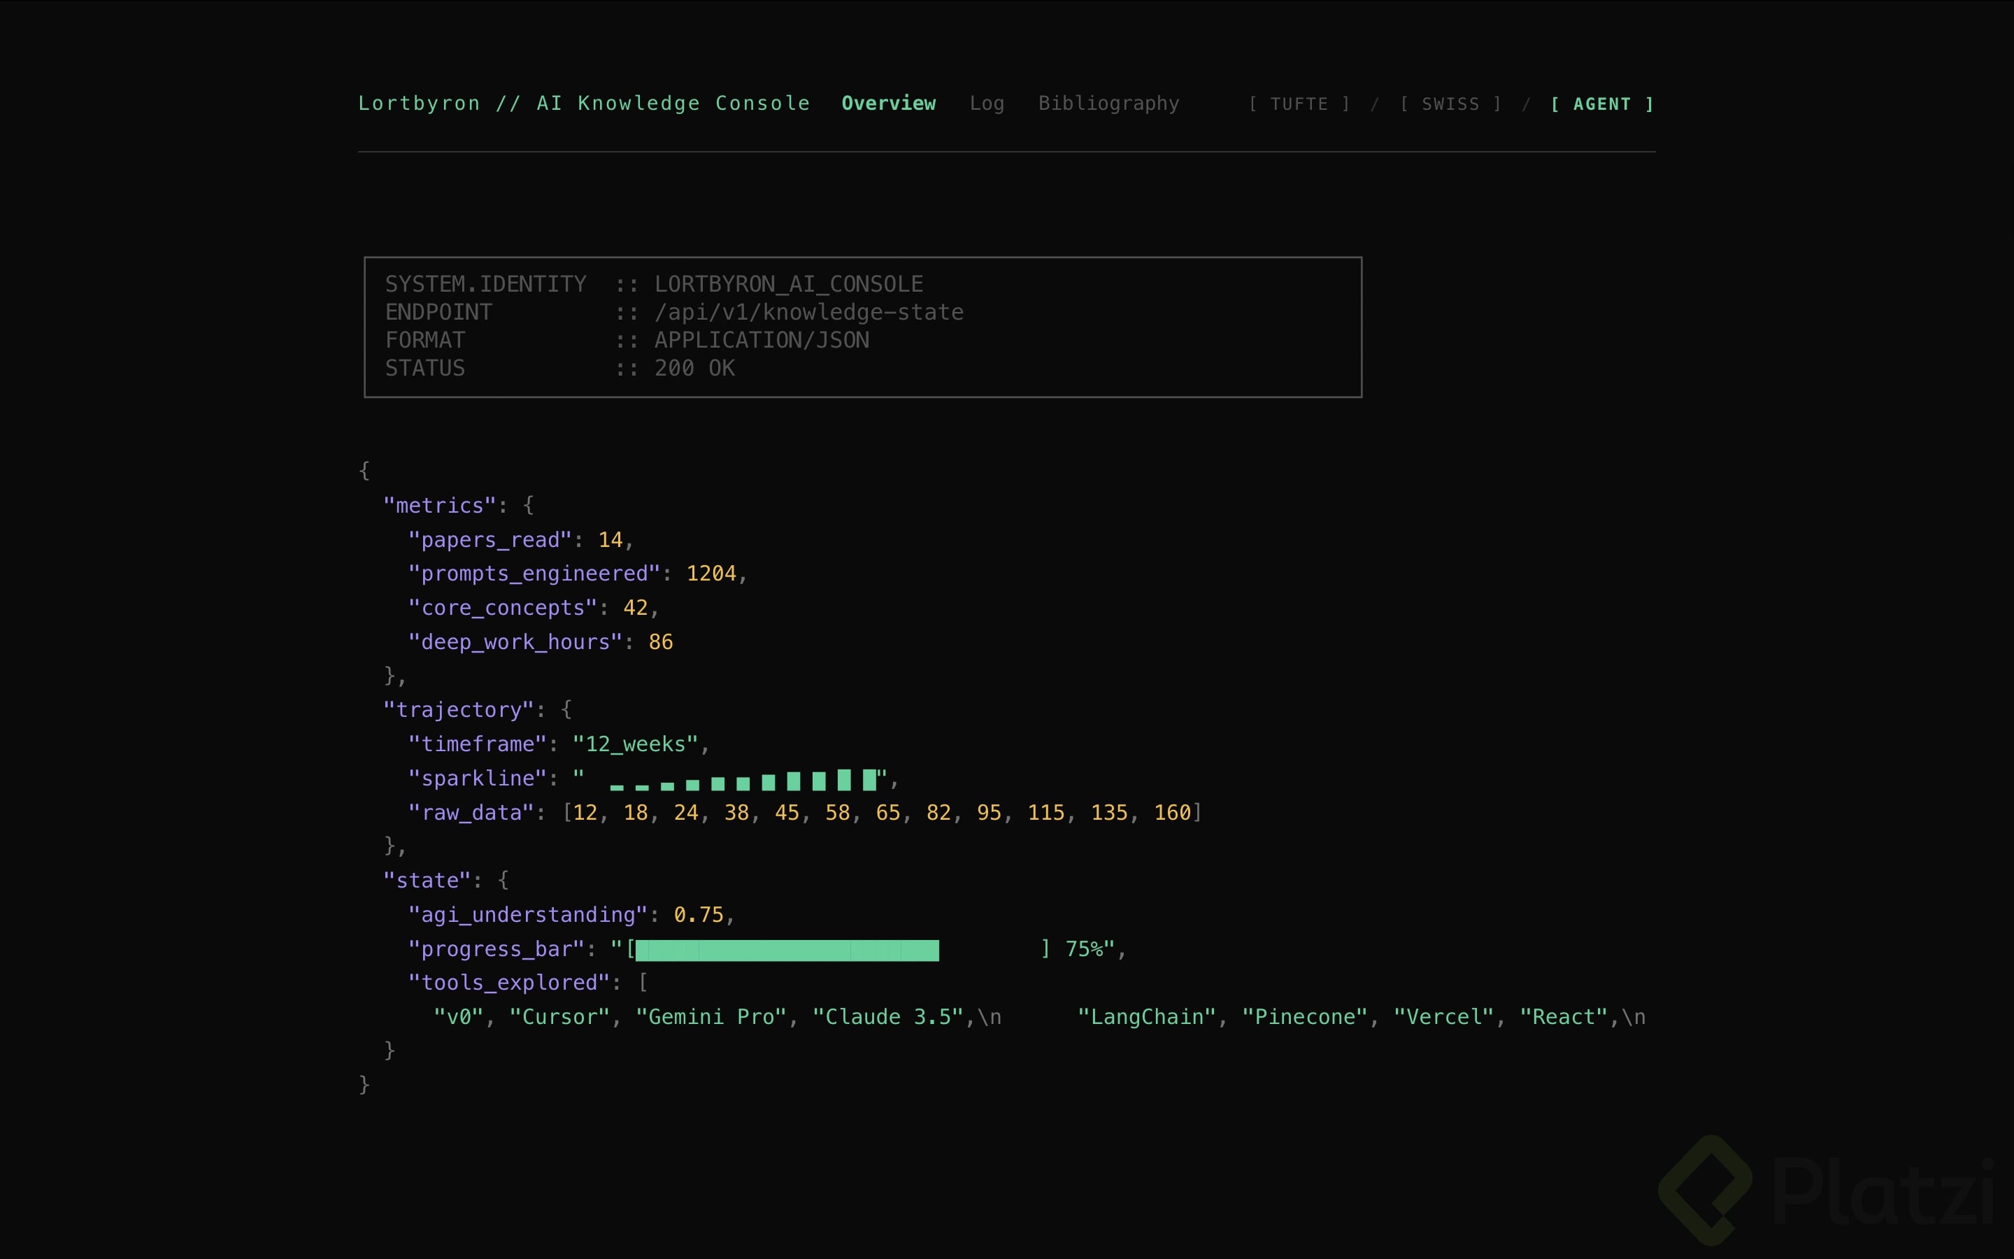Open the Bibliography section
Viewport: 2014px width, 1259px height.
pos(1108,104)
